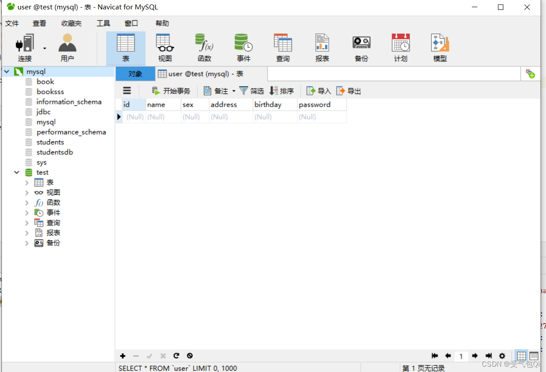Image resolution: width=546 pixels, height=372 pixels.
Task: Refresh records with the refresh icon
Action: click(176, 355)
